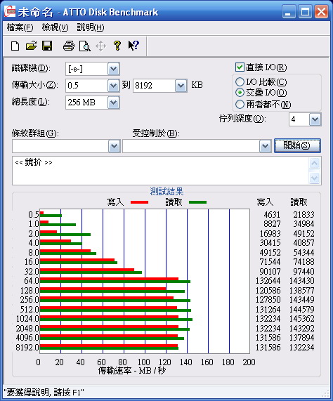Toggle the 直接 I/O checkbox

tap(240, 67)
